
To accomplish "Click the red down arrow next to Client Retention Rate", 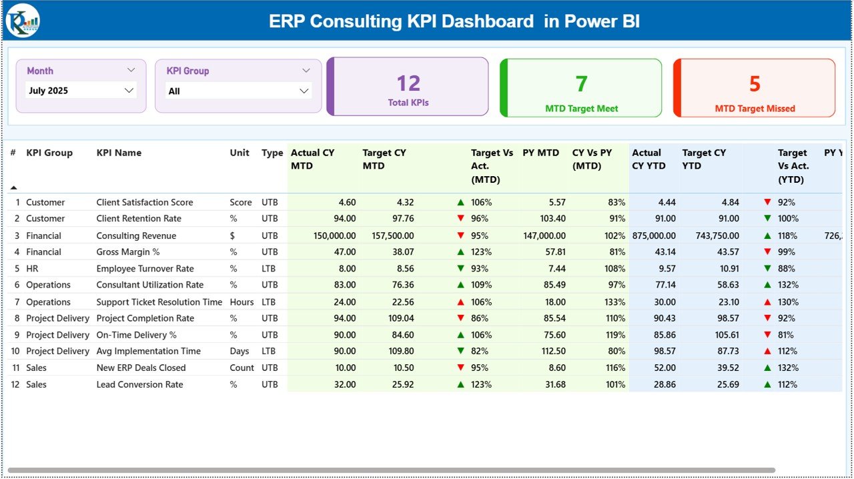I will click(459, 218).
